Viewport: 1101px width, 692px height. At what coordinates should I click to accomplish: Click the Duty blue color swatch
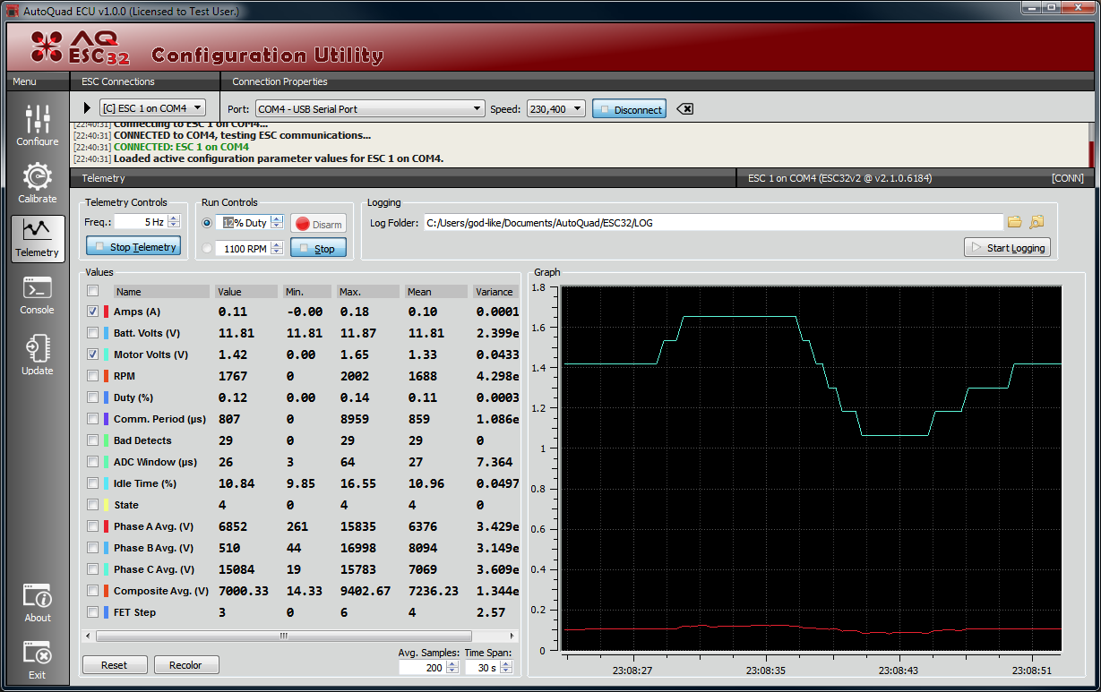pos(107,397)
